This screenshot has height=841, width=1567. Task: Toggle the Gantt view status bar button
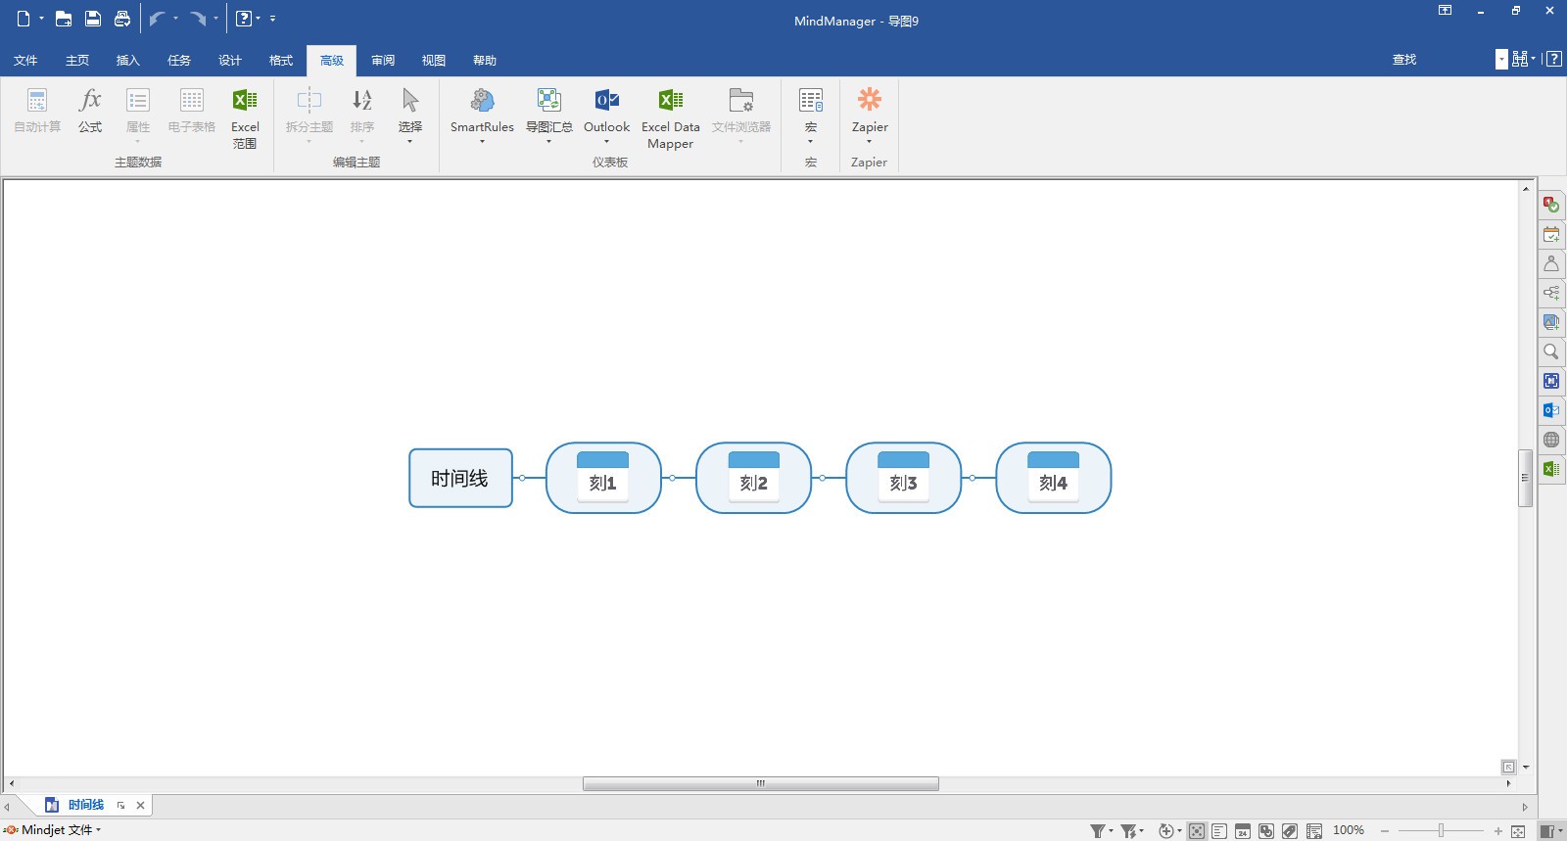pyautogui.click(x=1314, y=831)
